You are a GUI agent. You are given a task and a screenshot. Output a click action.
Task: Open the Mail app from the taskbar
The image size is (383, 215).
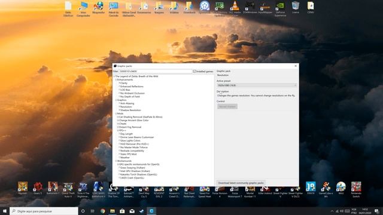coord(132,211)
